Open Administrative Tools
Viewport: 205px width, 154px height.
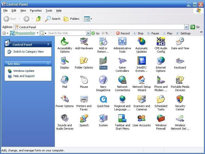tap(122, 45)
